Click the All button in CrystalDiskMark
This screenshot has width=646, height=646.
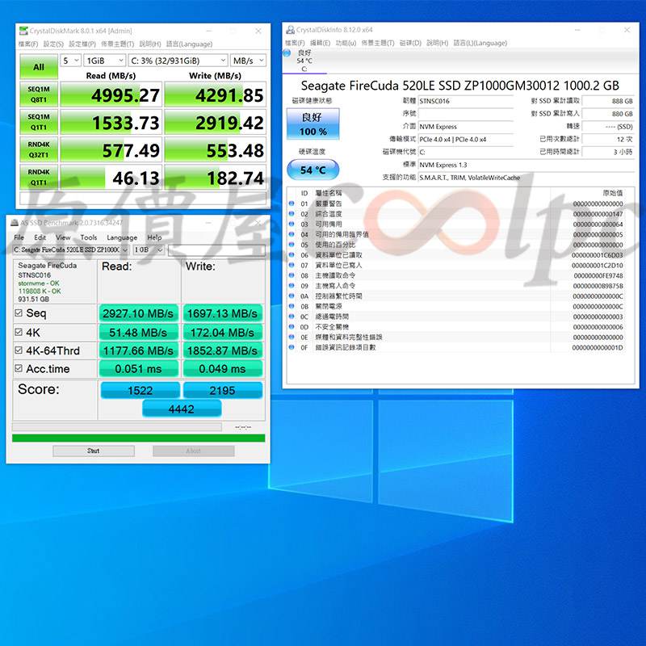pyautogui.click(x=39, y=67)
